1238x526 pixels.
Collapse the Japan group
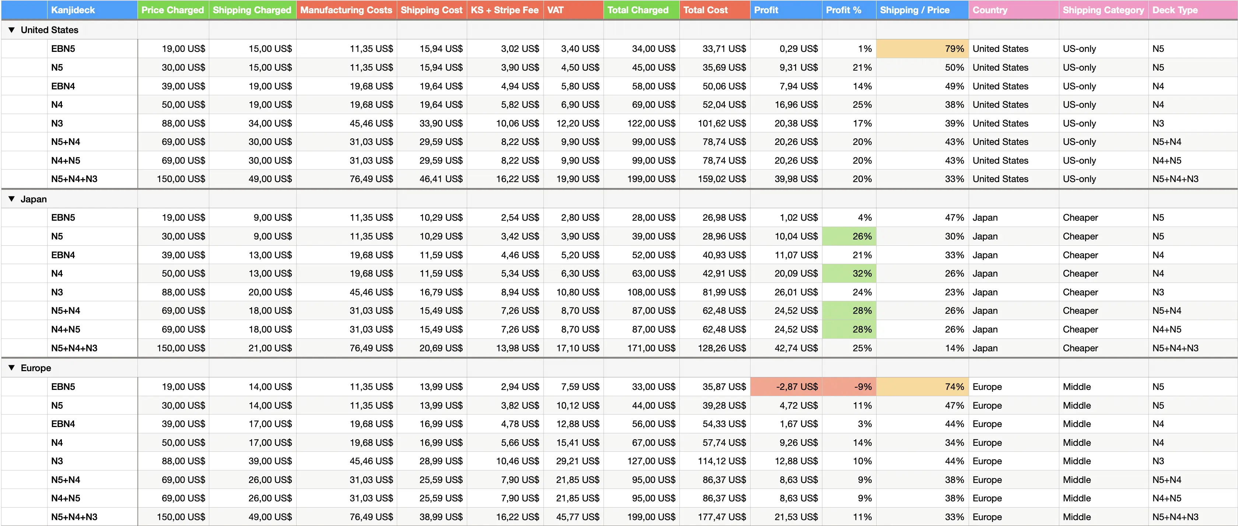click(x=11, y=199)
